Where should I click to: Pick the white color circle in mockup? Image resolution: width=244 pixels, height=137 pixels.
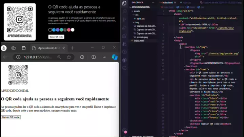pos(73,30)
